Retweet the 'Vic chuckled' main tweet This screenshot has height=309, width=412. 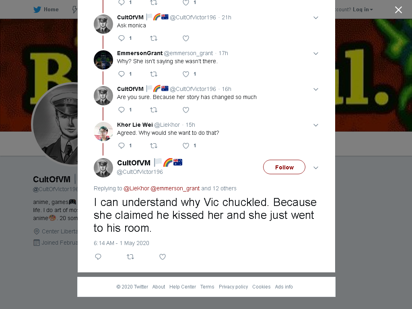tap(130, 257)
